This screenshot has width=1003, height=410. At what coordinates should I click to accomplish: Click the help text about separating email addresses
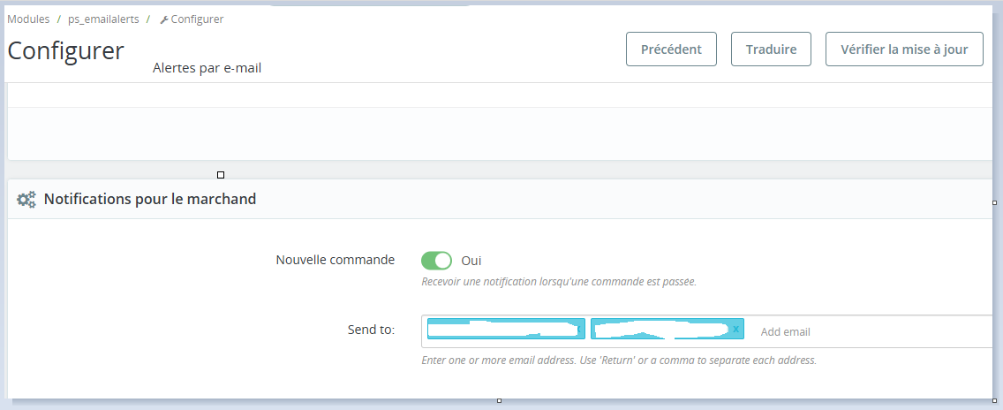pyautogui.click(x=619, y=361)
